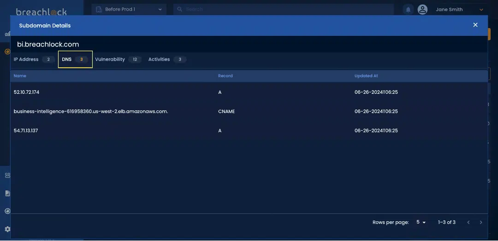Select the DNS tab

75,59
